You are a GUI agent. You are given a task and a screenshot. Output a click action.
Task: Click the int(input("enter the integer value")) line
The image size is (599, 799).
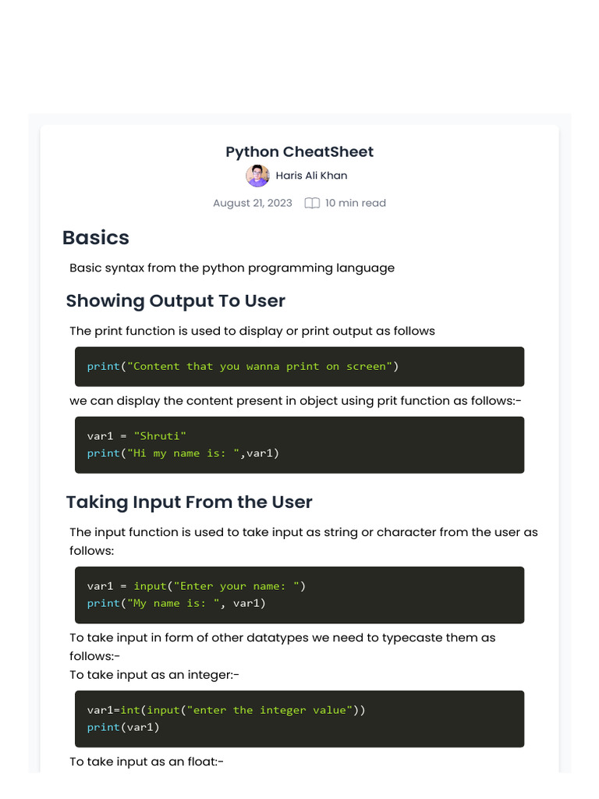(226, 710)
